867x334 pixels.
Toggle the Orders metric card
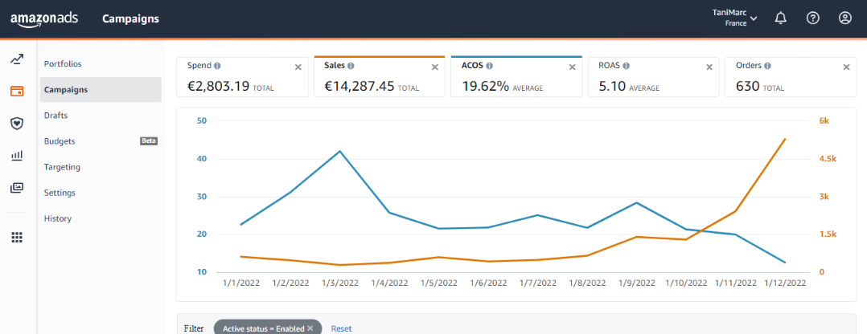point(791,77)
